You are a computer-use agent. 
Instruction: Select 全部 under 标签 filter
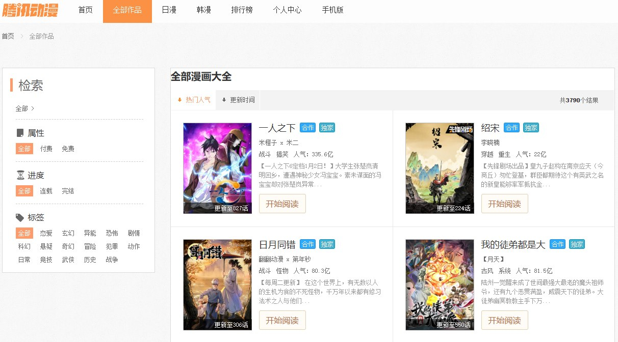tap(24, 233)
